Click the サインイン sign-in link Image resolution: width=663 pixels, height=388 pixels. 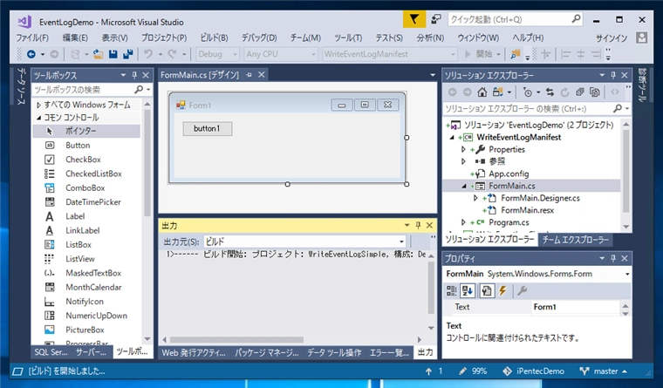[612, 38]
